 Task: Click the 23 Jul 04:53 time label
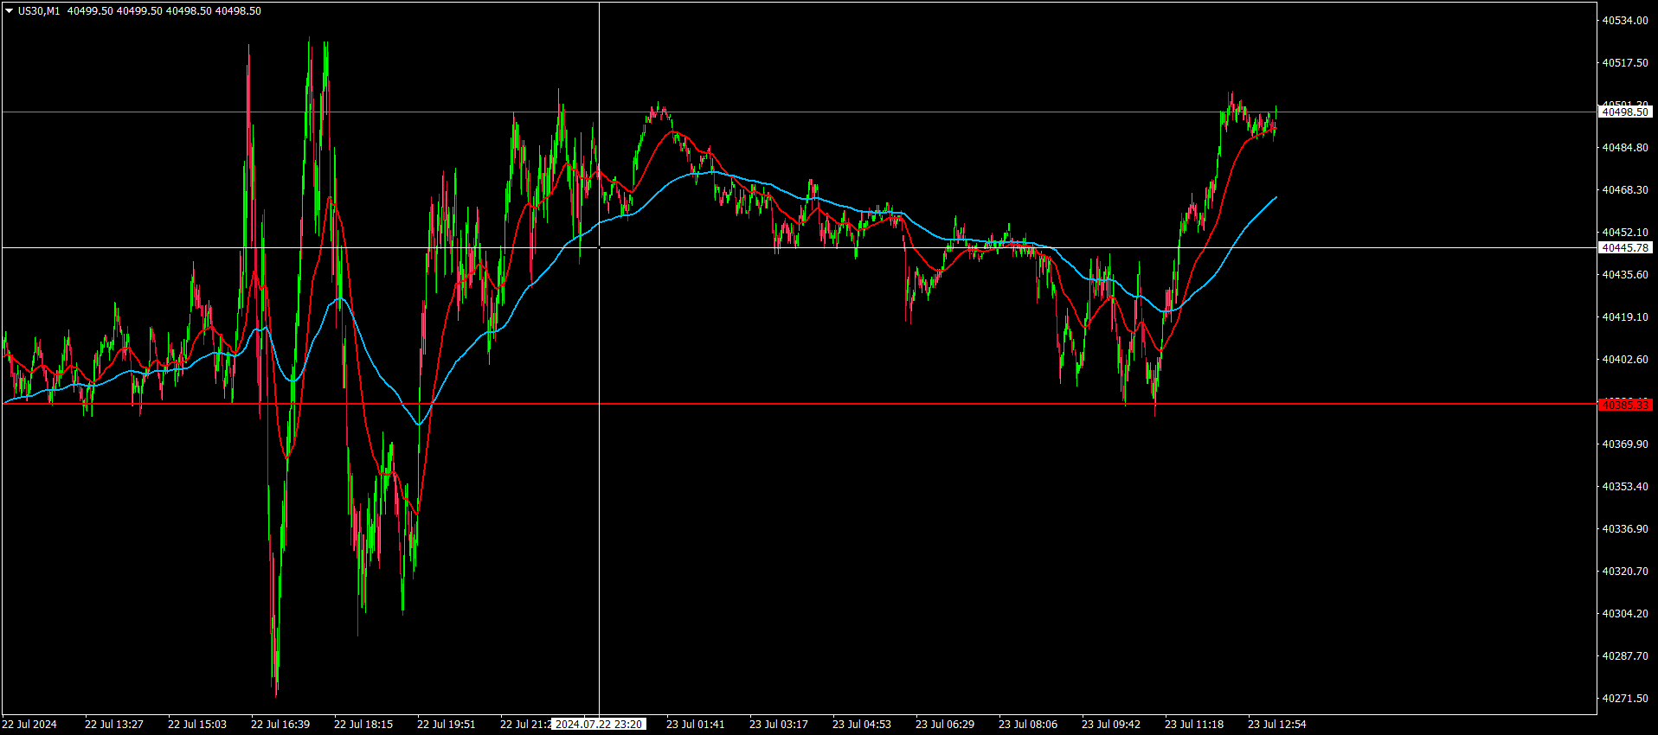(862, 725)
